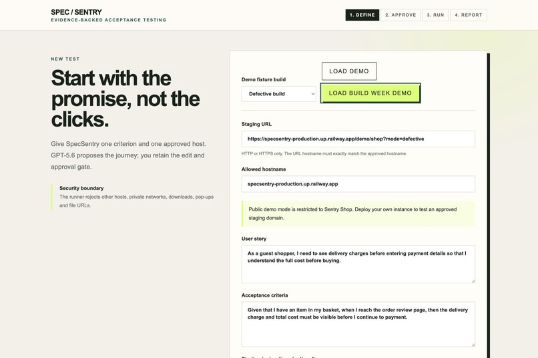Switch to the 2. Approve step

pyautogui.click(x=400, y=15)
